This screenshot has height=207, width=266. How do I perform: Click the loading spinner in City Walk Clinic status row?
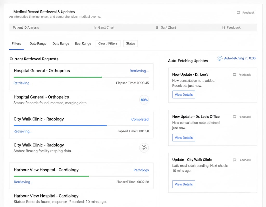click(x=144, y=148)
